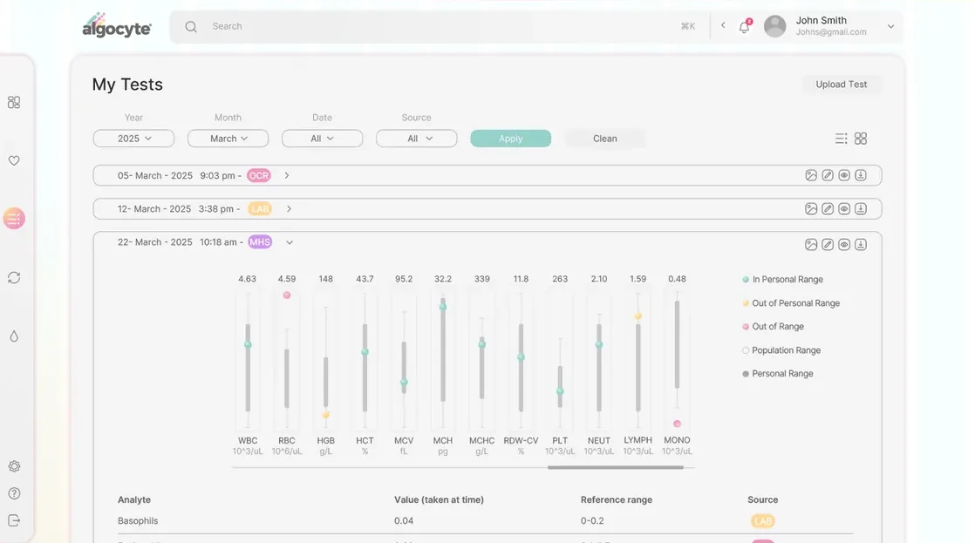Click the sync arrows icon in sidebar
Screen dimensions: 975x543
(14, 278)
